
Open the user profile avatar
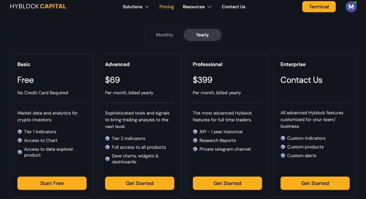[351, 7]
